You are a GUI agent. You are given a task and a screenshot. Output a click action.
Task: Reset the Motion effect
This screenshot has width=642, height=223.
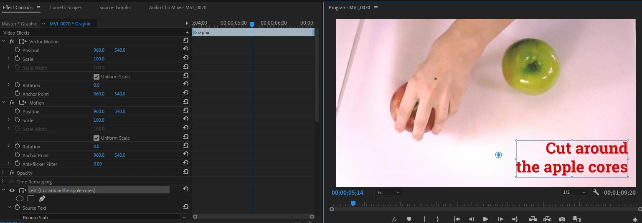click(x=185, y=102)
